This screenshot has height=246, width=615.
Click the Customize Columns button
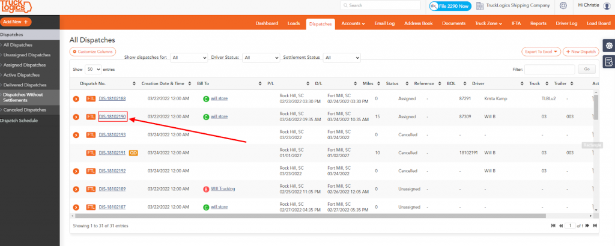tap(92, 52)
